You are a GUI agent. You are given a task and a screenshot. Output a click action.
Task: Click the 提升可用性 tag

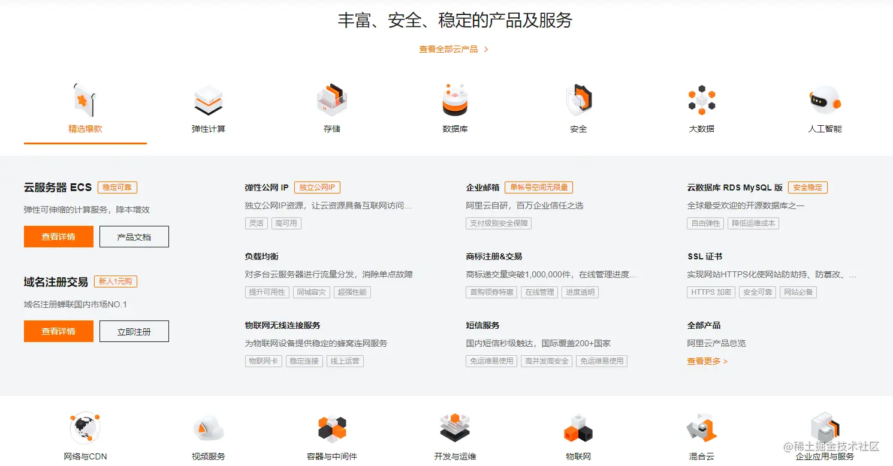tap(267, 292)
